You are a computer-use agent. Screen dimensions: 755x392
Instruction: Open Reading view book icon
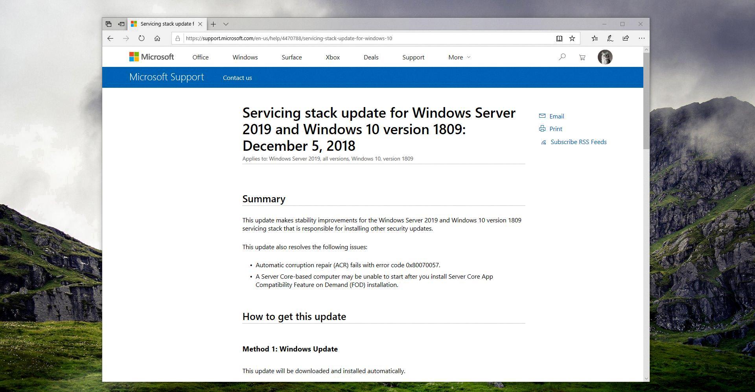[559, 38]
